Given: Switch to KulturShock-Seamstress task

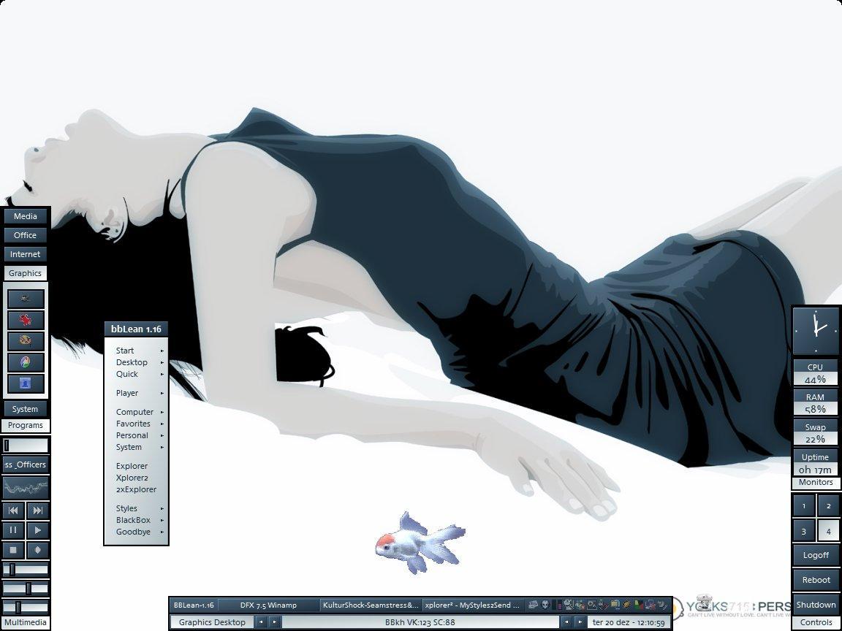Looking at the screenshot, I should tap(371, 605).
